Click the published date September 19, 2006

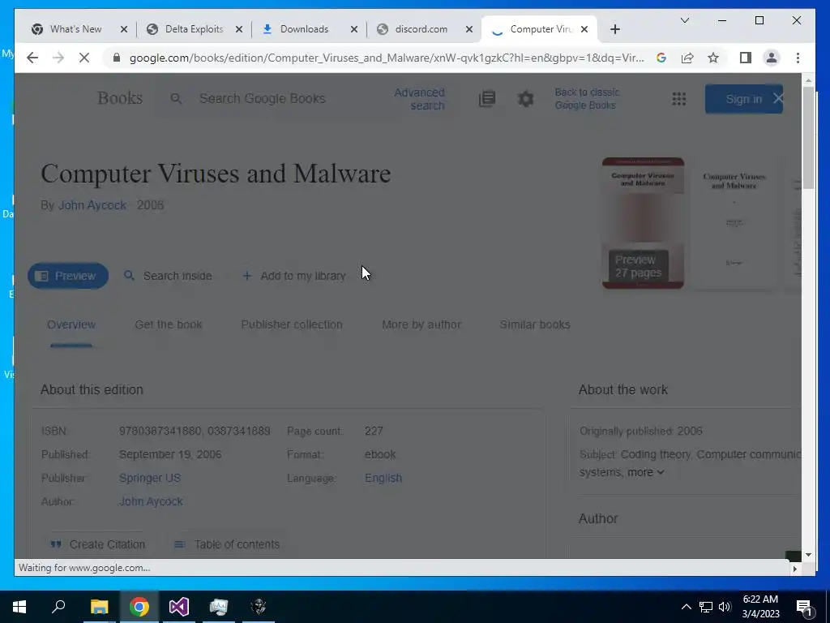click(170, 454)
